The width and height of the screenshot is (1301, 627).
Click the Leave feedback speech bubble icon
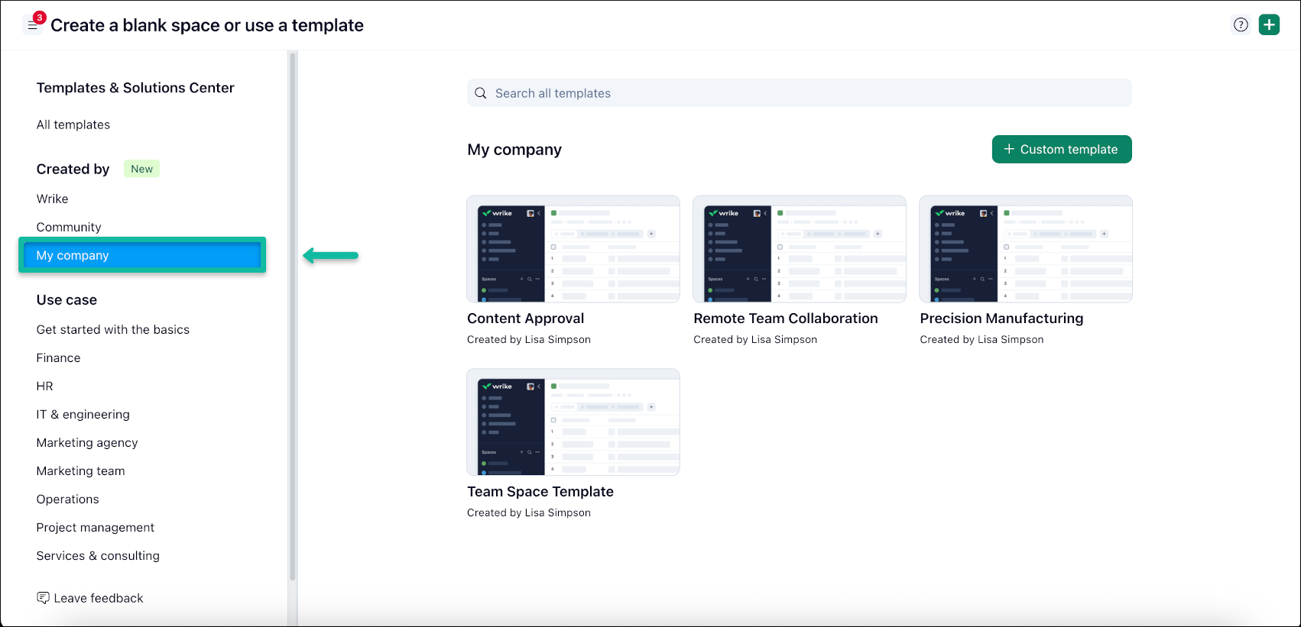(43, 598)
